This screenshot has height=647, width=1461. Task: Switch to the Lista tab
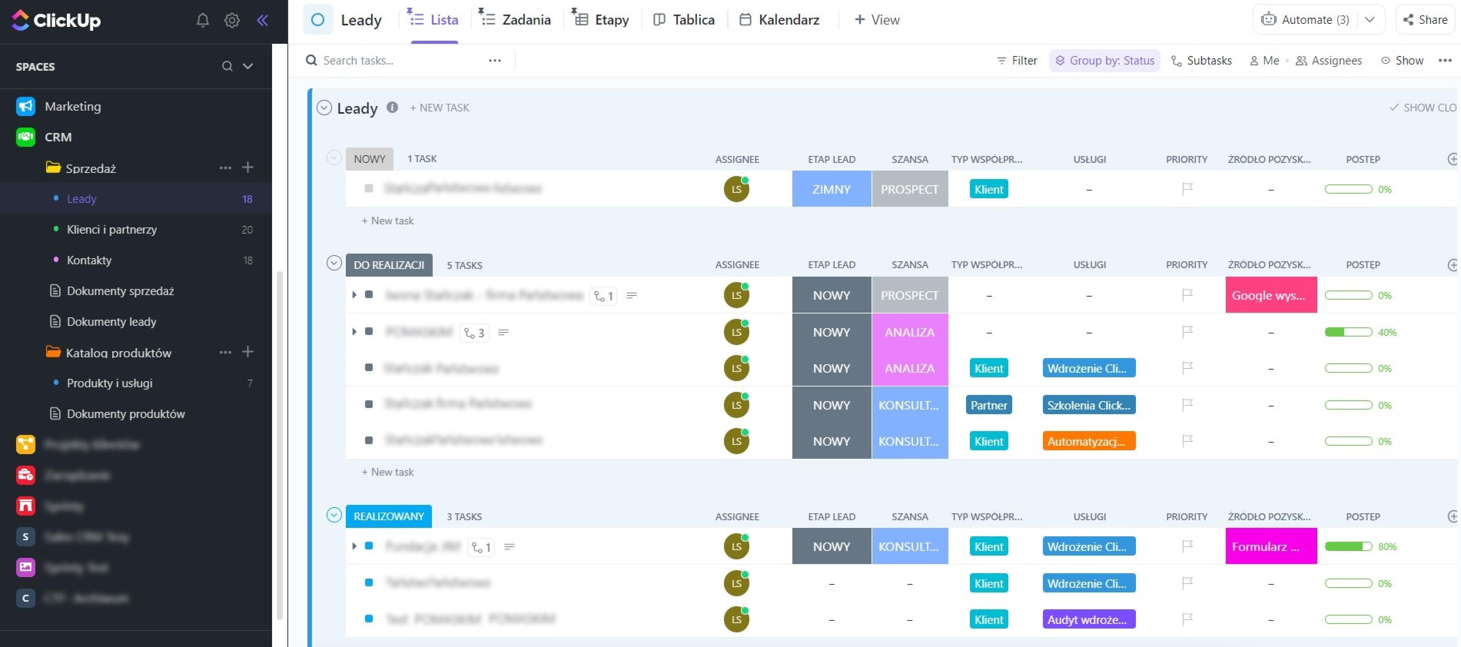[434, 20]
